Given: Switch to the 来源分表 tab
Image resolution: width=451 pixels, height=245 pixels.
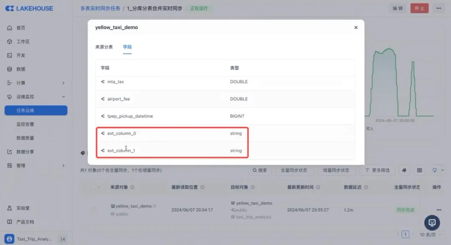Looking at the screenshot, I should pos(104,47).
